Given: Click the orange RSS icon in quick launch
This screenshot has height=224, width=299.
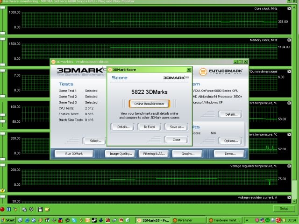Looking at the screenshot, I should pos(87,220).
